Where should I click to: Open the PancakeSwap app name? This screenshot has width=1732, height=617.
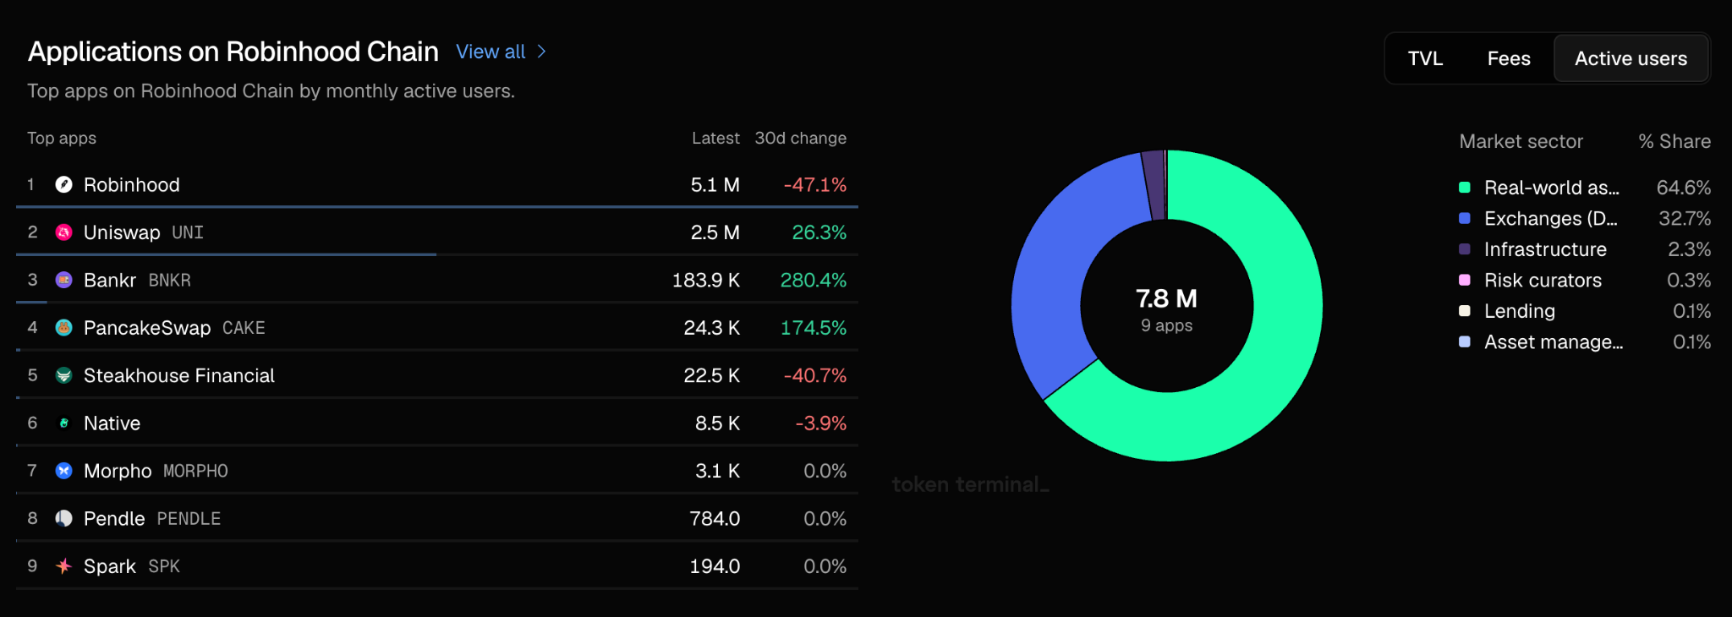pos(147,328)
